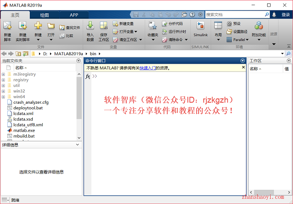Minimize the toolstrip ribbon
This screenshot has width=293, height=204.
tap(289, 46)
